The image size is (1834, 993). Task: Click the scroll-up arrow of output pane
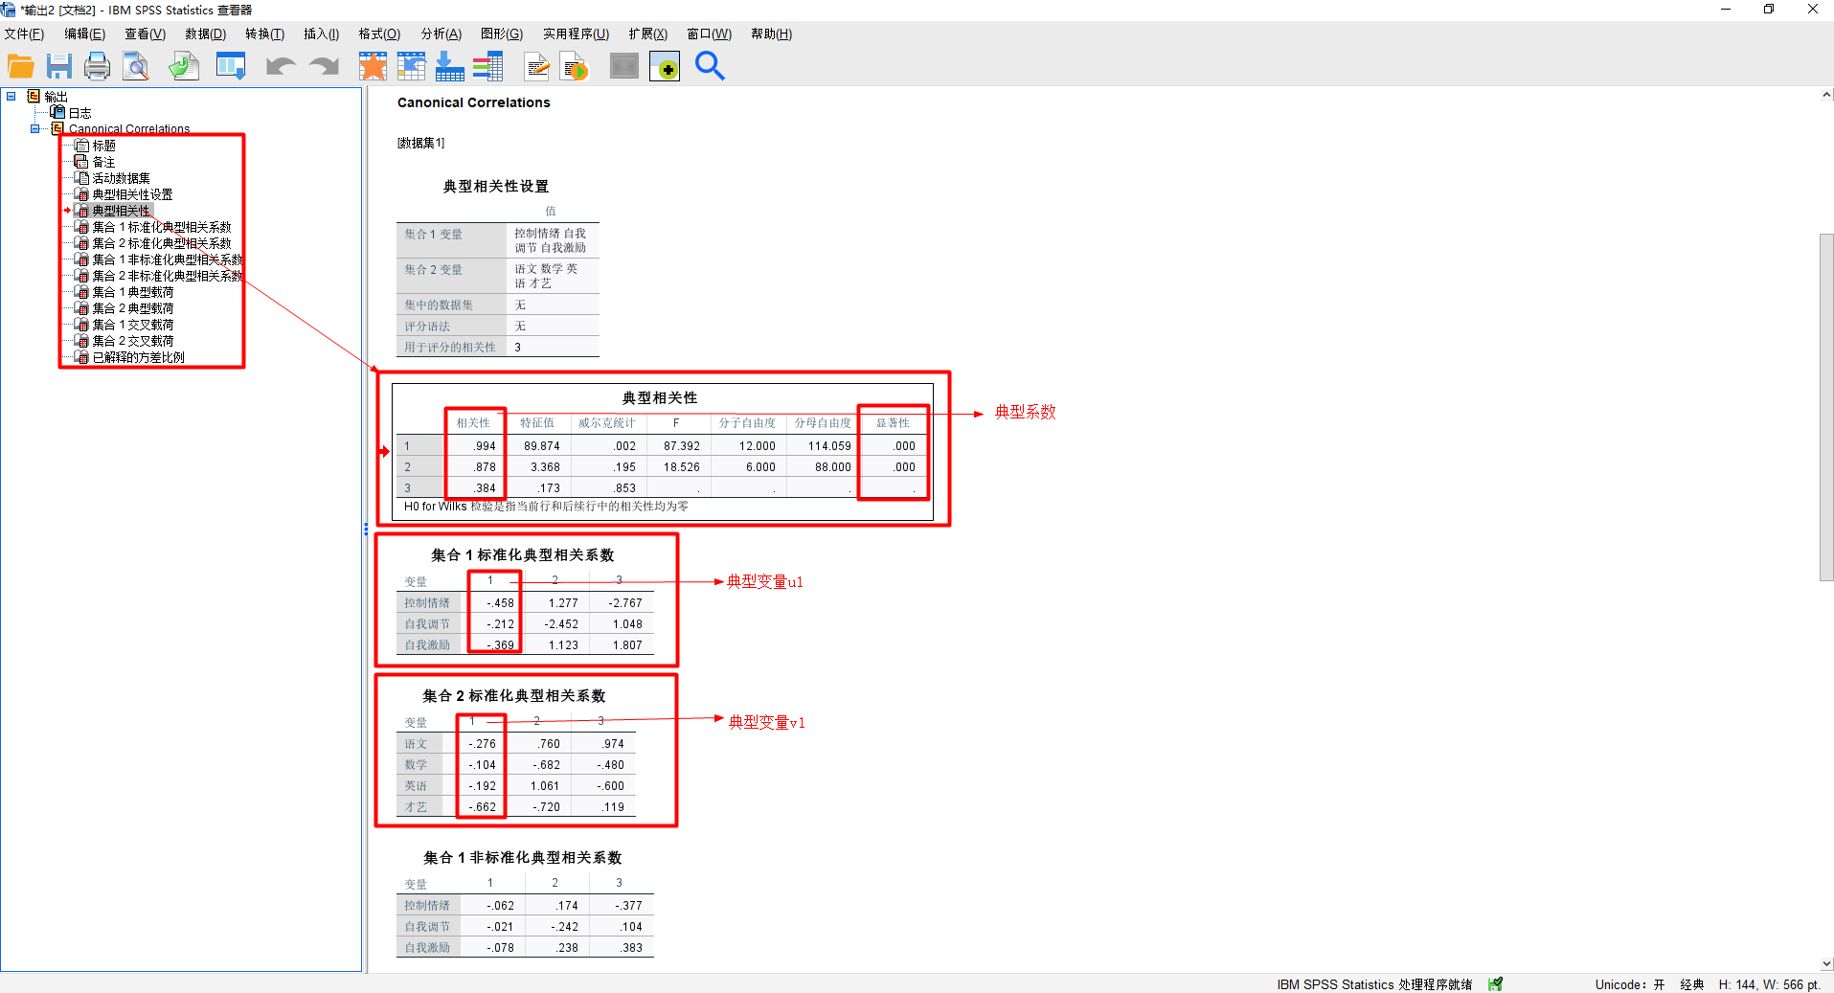click(x=1826, y=95)
